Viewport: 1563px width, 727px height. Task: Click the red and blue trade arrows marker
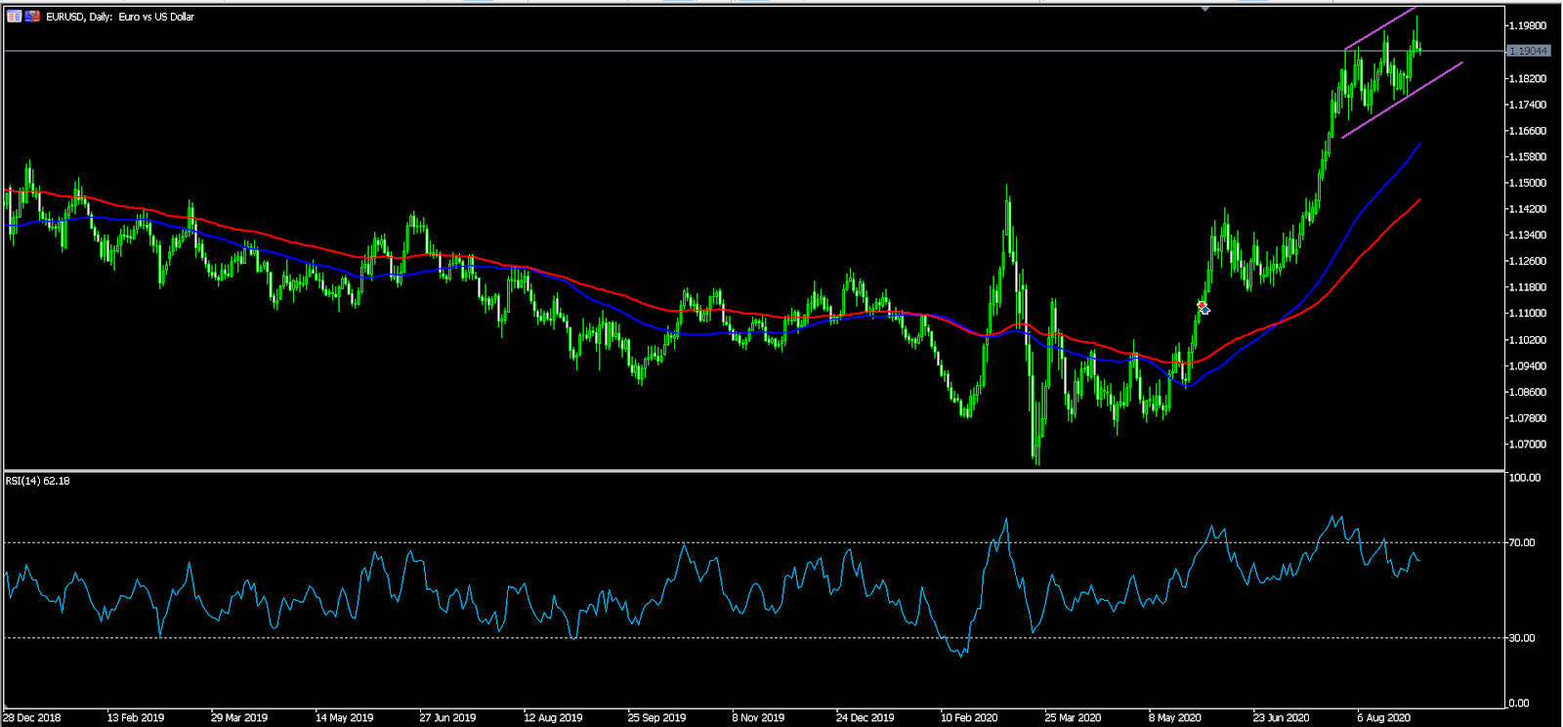(1203, 308)
